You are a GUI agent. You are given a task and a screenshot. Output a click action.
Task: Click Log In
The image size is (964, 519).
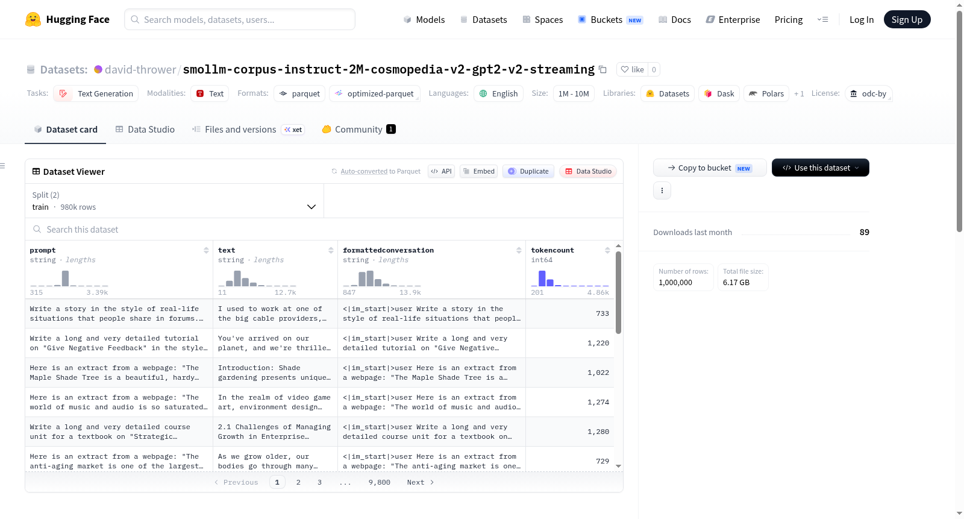point(862,19)
